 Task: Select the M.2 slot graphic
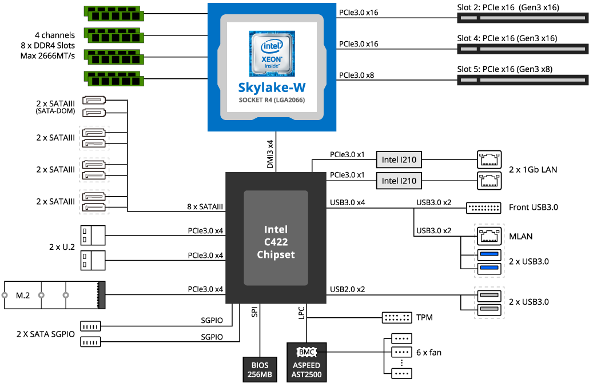[x=55, y=295]
